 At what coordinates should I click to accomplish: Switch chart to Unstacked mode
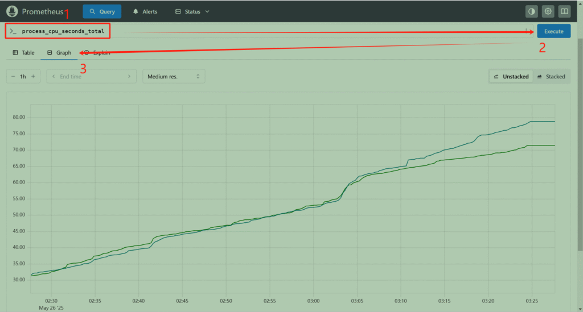511,76
